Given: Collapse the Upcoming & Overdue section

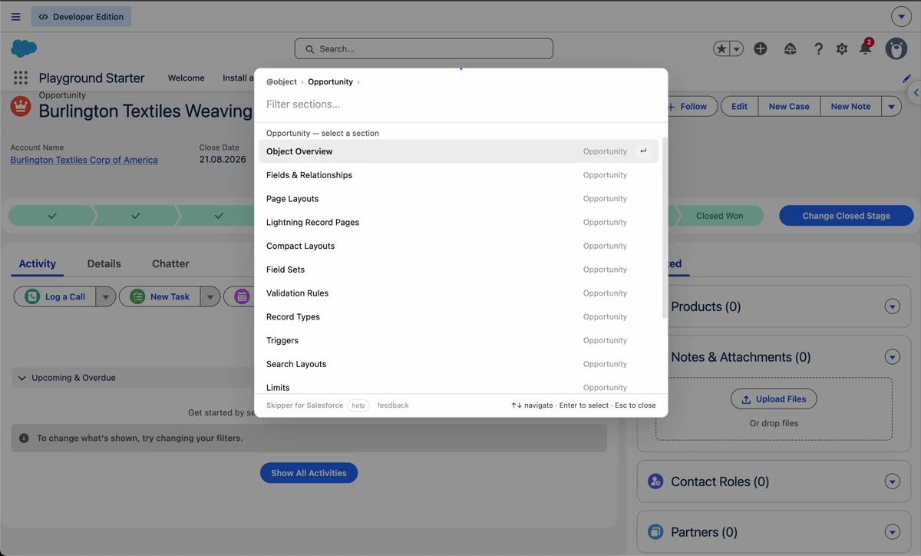Looking at the screenshot, I should click(x=21, y=378).
